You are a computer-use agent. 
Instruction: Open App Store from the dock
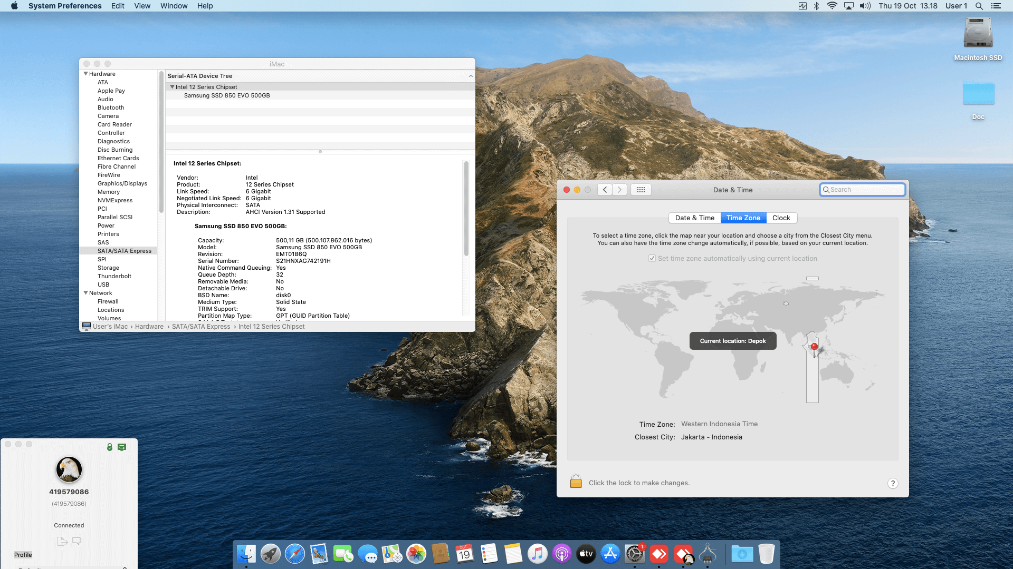point(610,554)
